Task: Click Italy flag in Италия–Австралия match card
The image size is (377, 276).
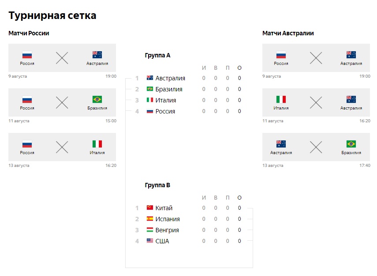Action: [x=281, y=99]
